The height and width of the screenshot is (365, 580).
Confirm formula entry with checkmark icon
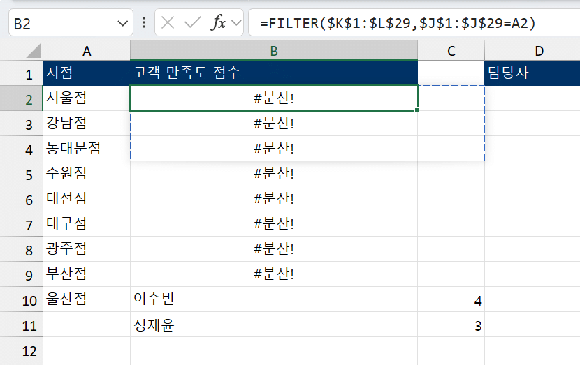pos(193,23)
